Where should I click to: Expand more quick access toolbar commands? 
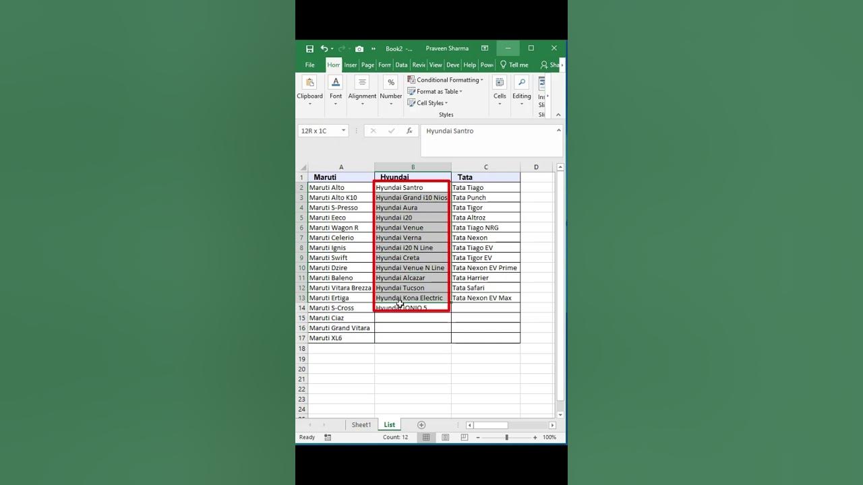[374, 48]
